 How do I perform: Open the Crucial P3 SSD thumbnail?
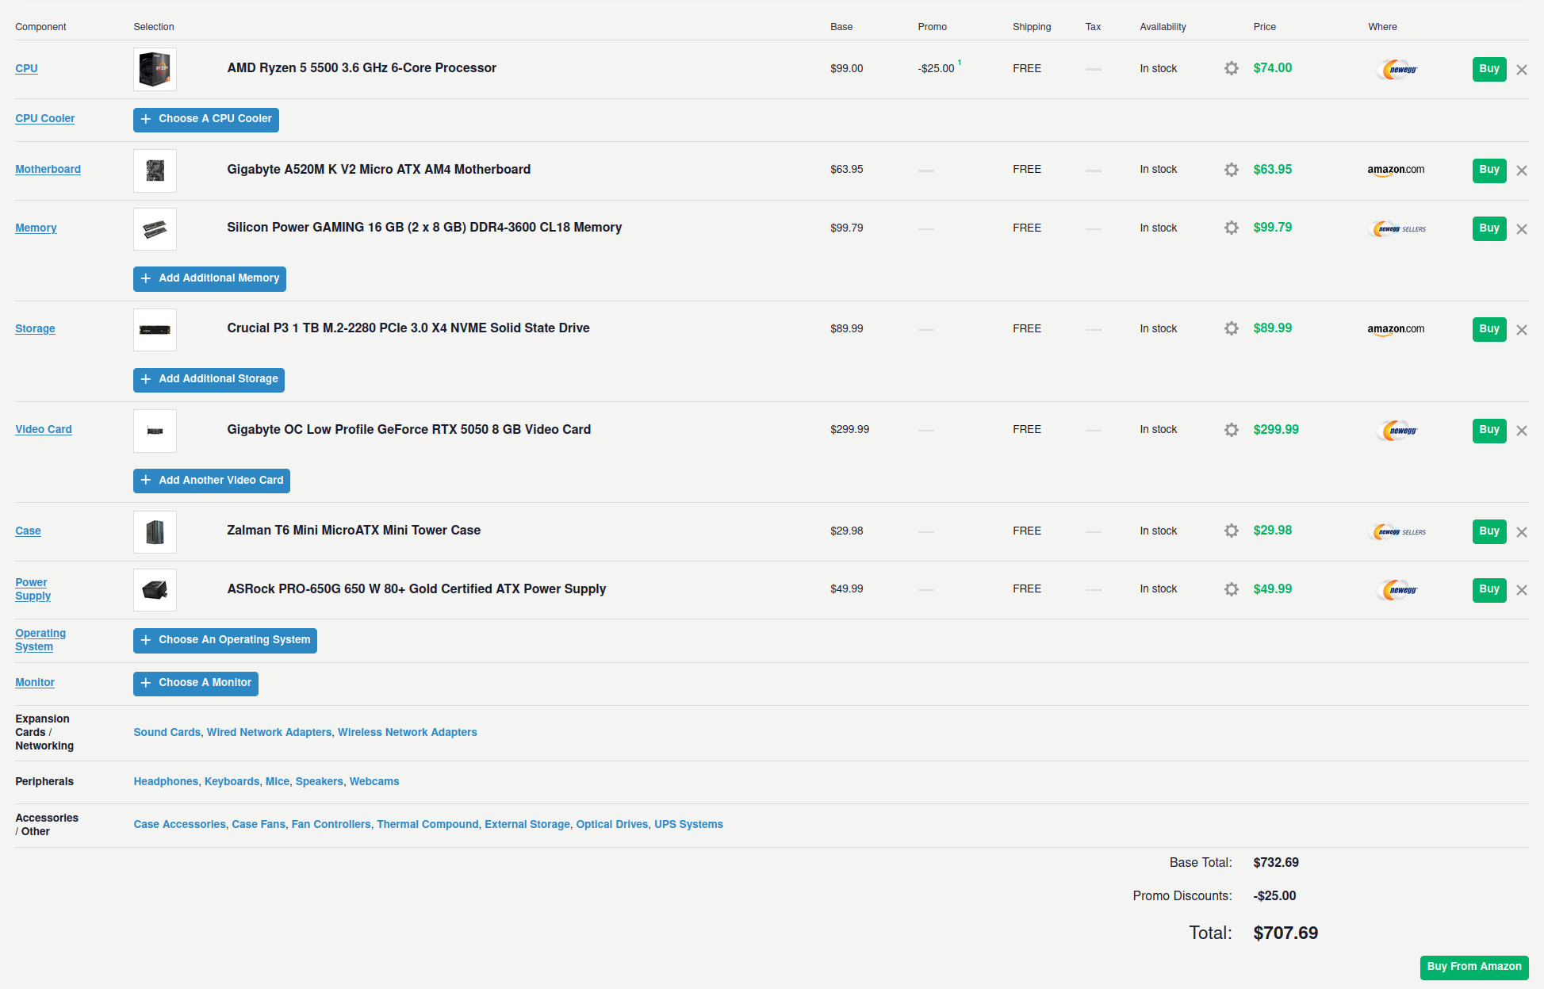pos(155,330)
